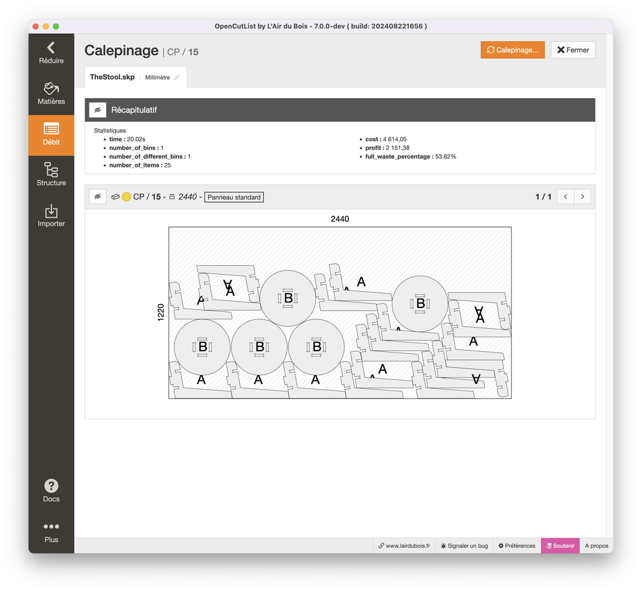Collapse the sidebar with Réduire
642x591 pixels.
pos(51,53)
